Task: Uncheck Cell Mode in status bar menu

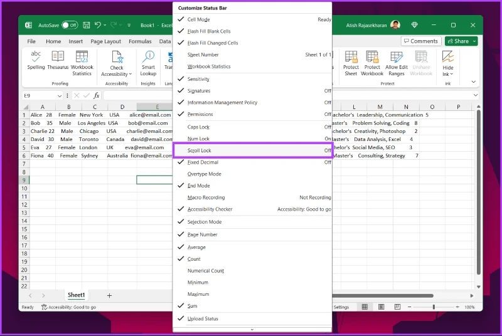Action: [x=252, y=19]
